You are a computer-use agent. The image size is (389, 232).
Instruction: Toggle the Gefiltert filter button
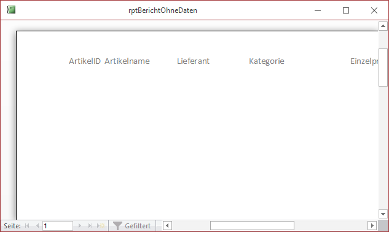tap(132, 226)
